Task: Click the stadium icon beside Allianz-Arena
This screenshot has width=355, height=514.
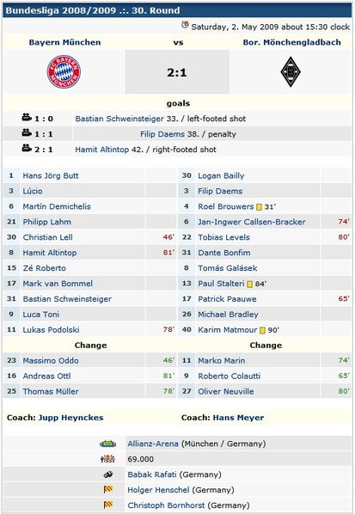Action: pyautogui.click(x=107, y=444)
